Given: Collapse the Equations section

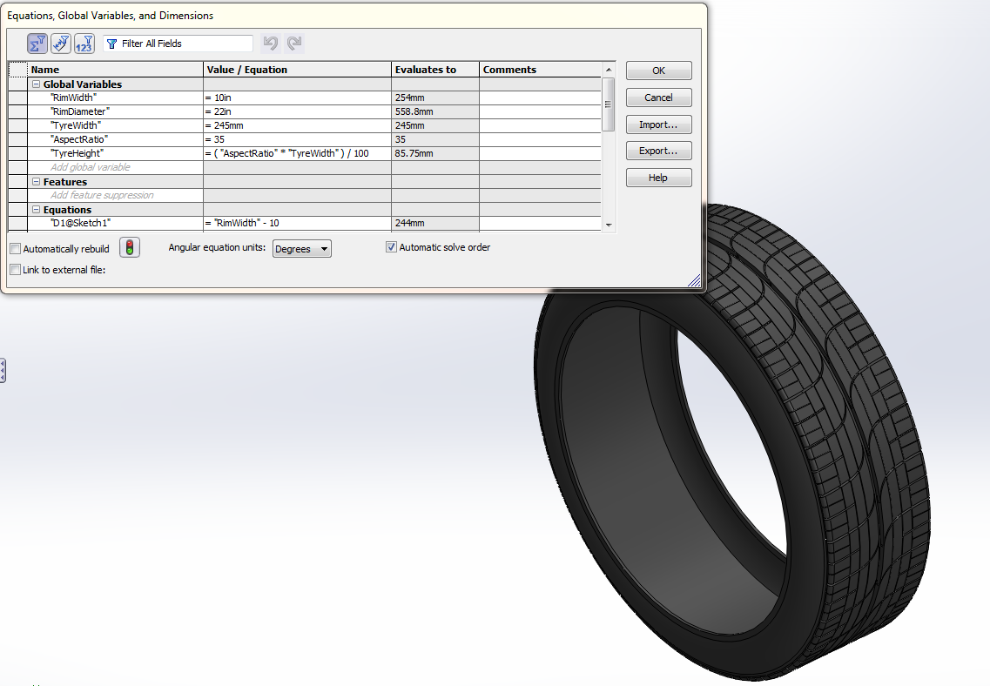Looking at the screenshot, I should tap(36, 210).
